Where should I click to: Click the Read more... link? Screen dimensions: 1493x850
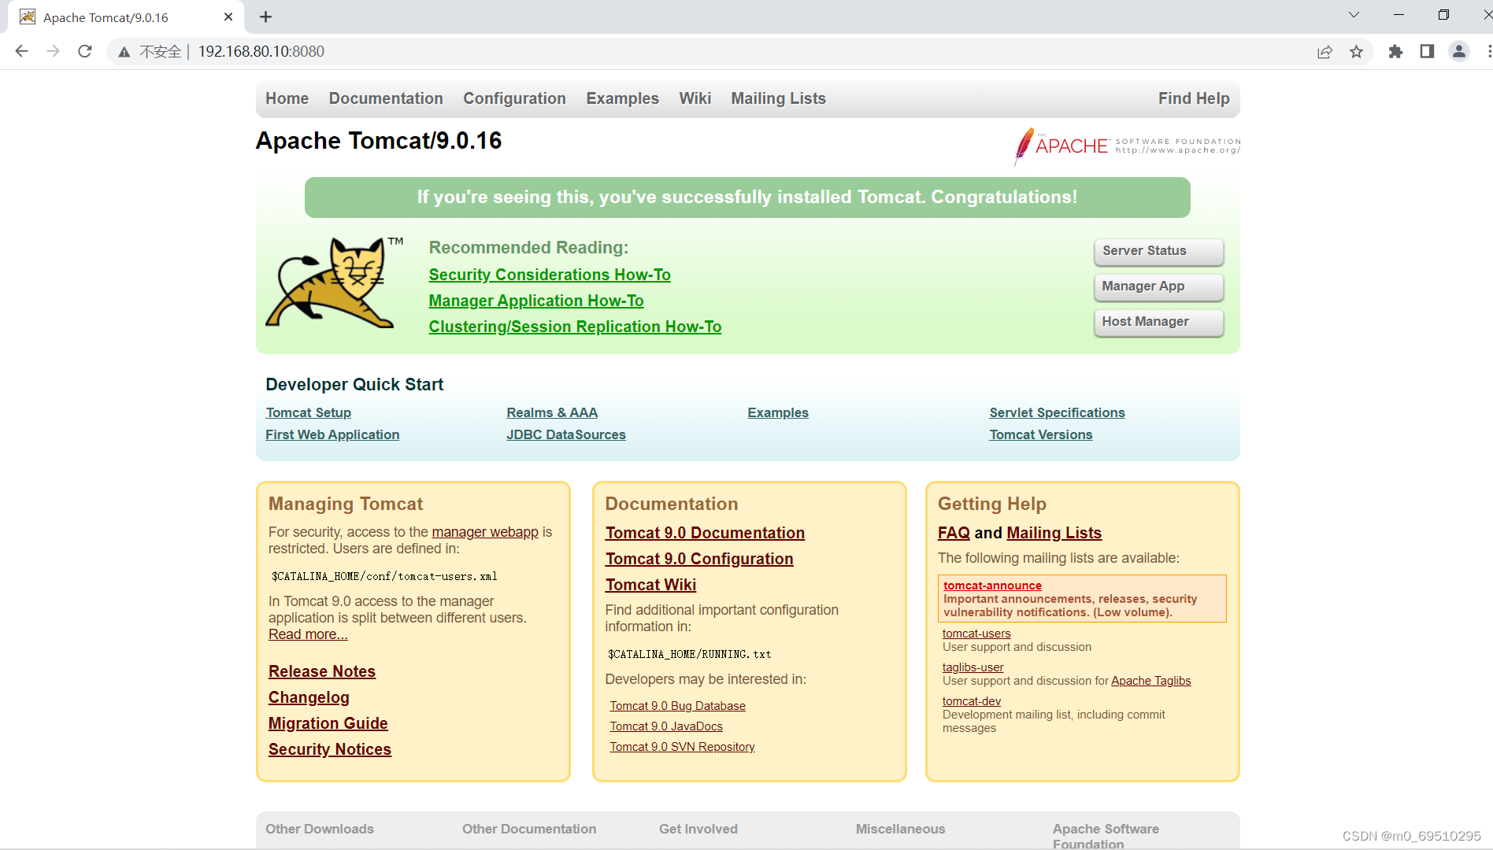pos(308,634)
